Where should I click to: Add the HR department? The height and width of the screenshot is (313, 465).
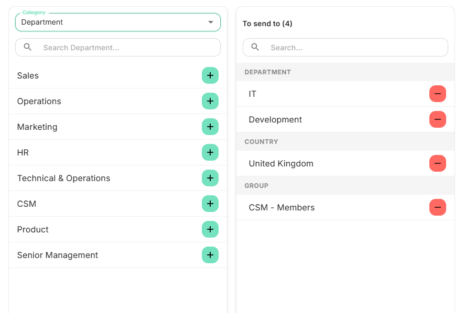click(x=210, y=152)
